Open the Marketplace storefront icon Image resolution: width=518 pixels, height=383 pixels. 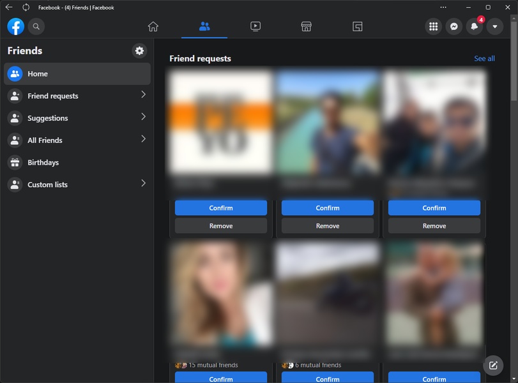306,26
